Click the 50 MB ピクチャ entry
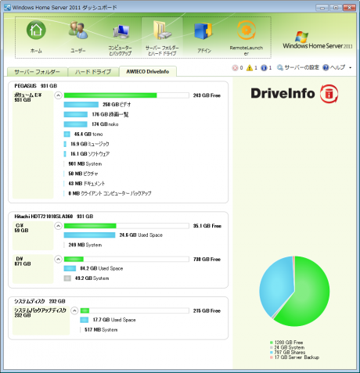This screenshot has height=373, width=360. click(83, 174)
